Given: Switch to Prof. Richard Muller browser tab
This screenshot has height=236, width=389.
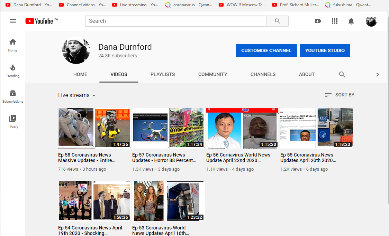Looking at the screenshot, I should (x=295, y=5).
